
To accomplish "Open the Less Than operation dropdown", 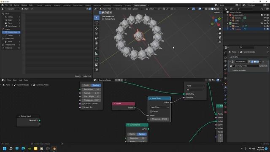I will tap(159, 107).
